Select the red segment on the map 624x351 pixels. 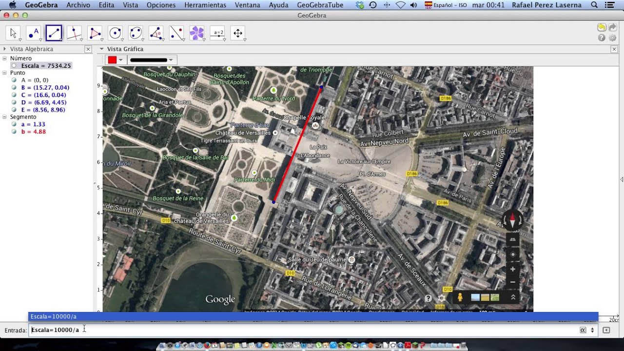(297, 145)
